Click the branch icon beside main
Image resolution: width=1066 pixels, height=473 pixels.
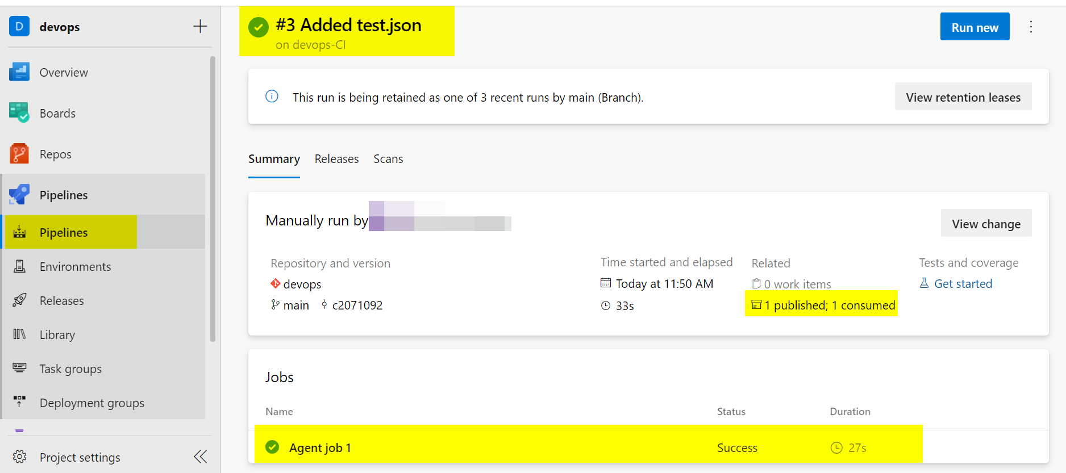pos(276,305)
